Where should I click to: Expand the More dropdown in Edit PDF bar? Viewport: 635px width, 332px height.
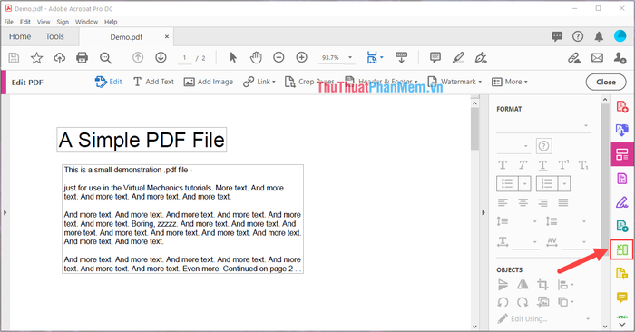pyautogui.click(x=510, y=82)
